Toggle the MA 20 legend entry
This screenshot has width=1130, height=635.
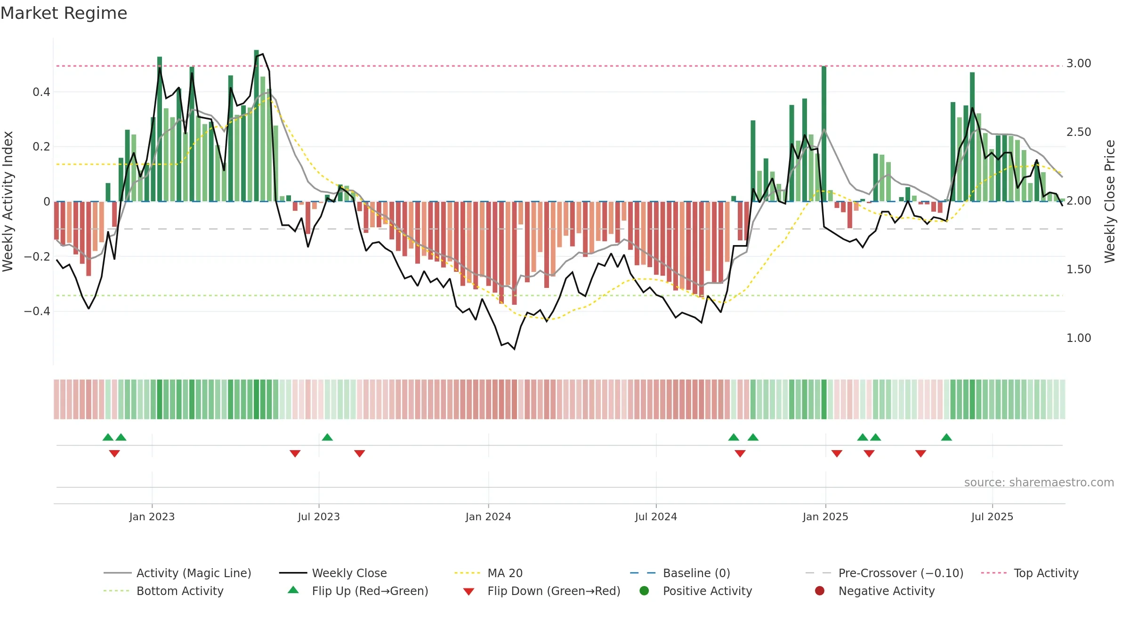(488, 573)
